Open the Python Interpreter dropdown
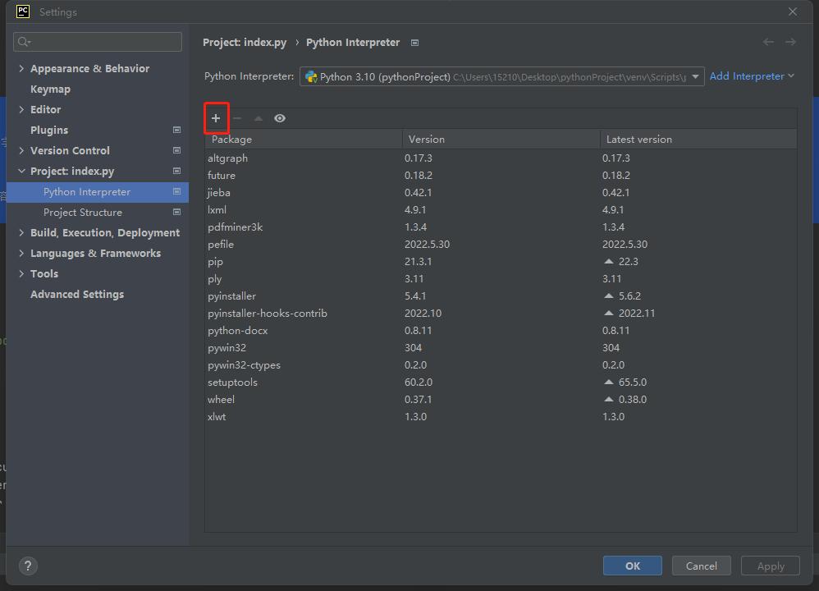This screenshot has height=591, width=819. (x=502, y=76)
